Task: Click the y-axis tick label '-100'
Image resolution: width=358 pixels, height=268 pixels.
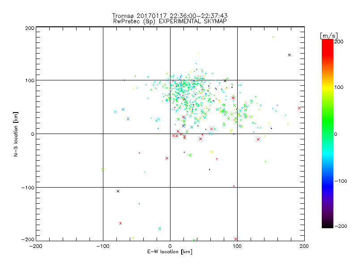Action: pyautogui.click(x=28, y=188)
